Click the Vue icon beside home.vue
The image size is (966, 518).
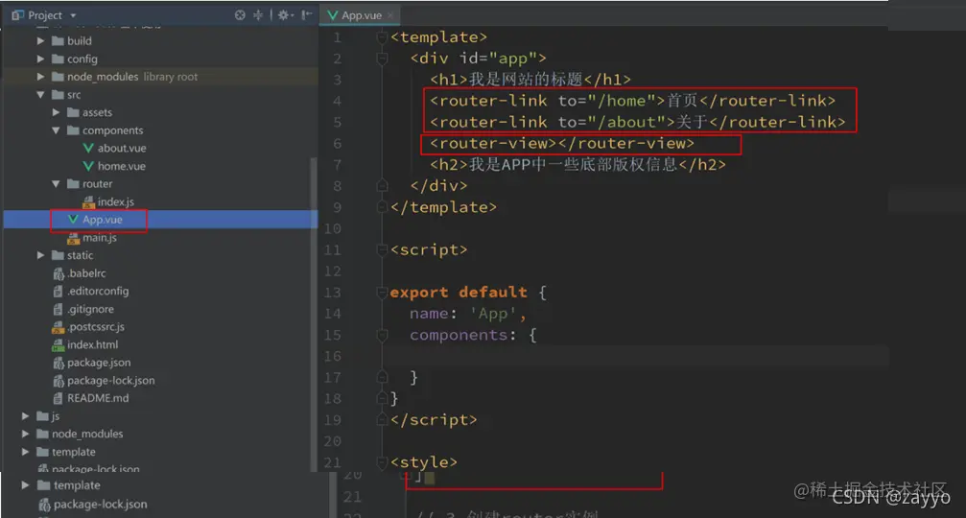point(88,166)
